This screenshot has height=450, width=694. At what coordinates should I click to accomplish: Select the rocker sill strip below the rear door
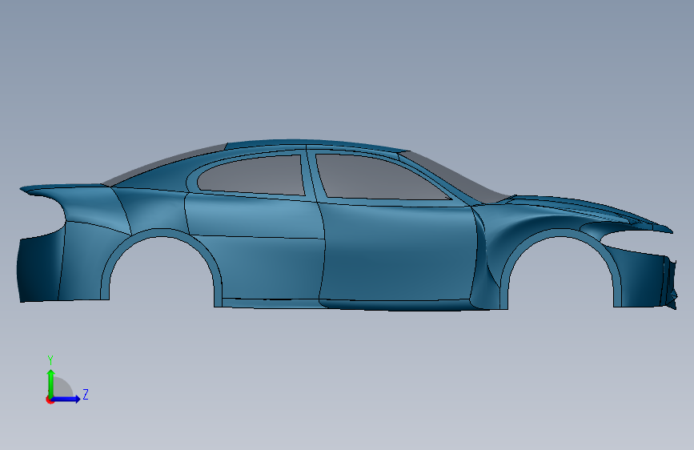coord(270,303)
